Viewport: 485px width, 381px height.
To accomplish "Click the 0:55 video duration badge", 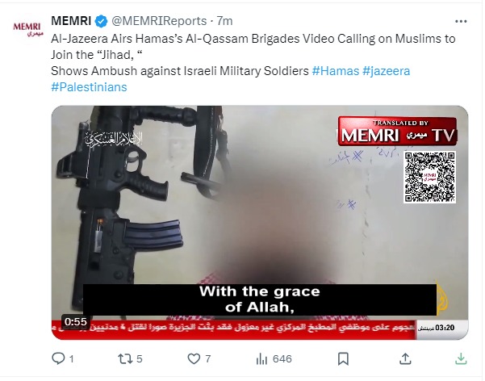I will (x=76, y=322).
